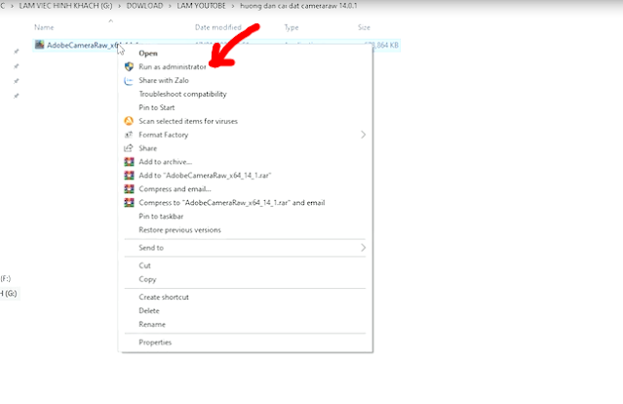Expand the Send to submenu arrow
623x404 pixels.
[363, 248]
